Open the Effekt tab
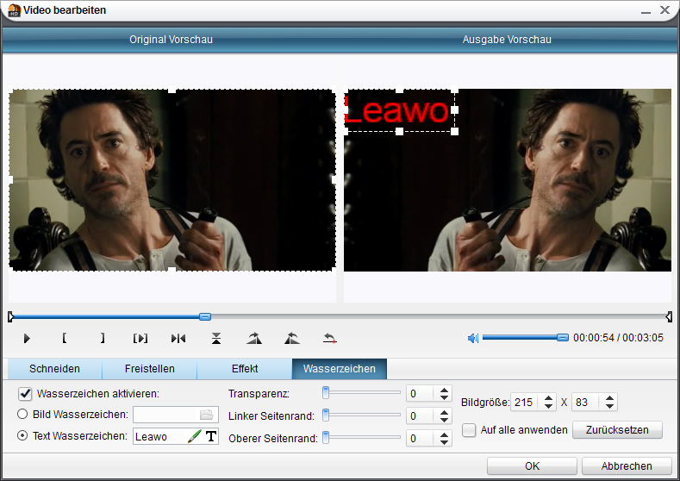 pyautogui.click(x=245, y=369)
